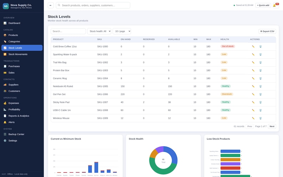Edit the Protein Bar Box row
Screen dimensions: 283x177
point(253,70)
